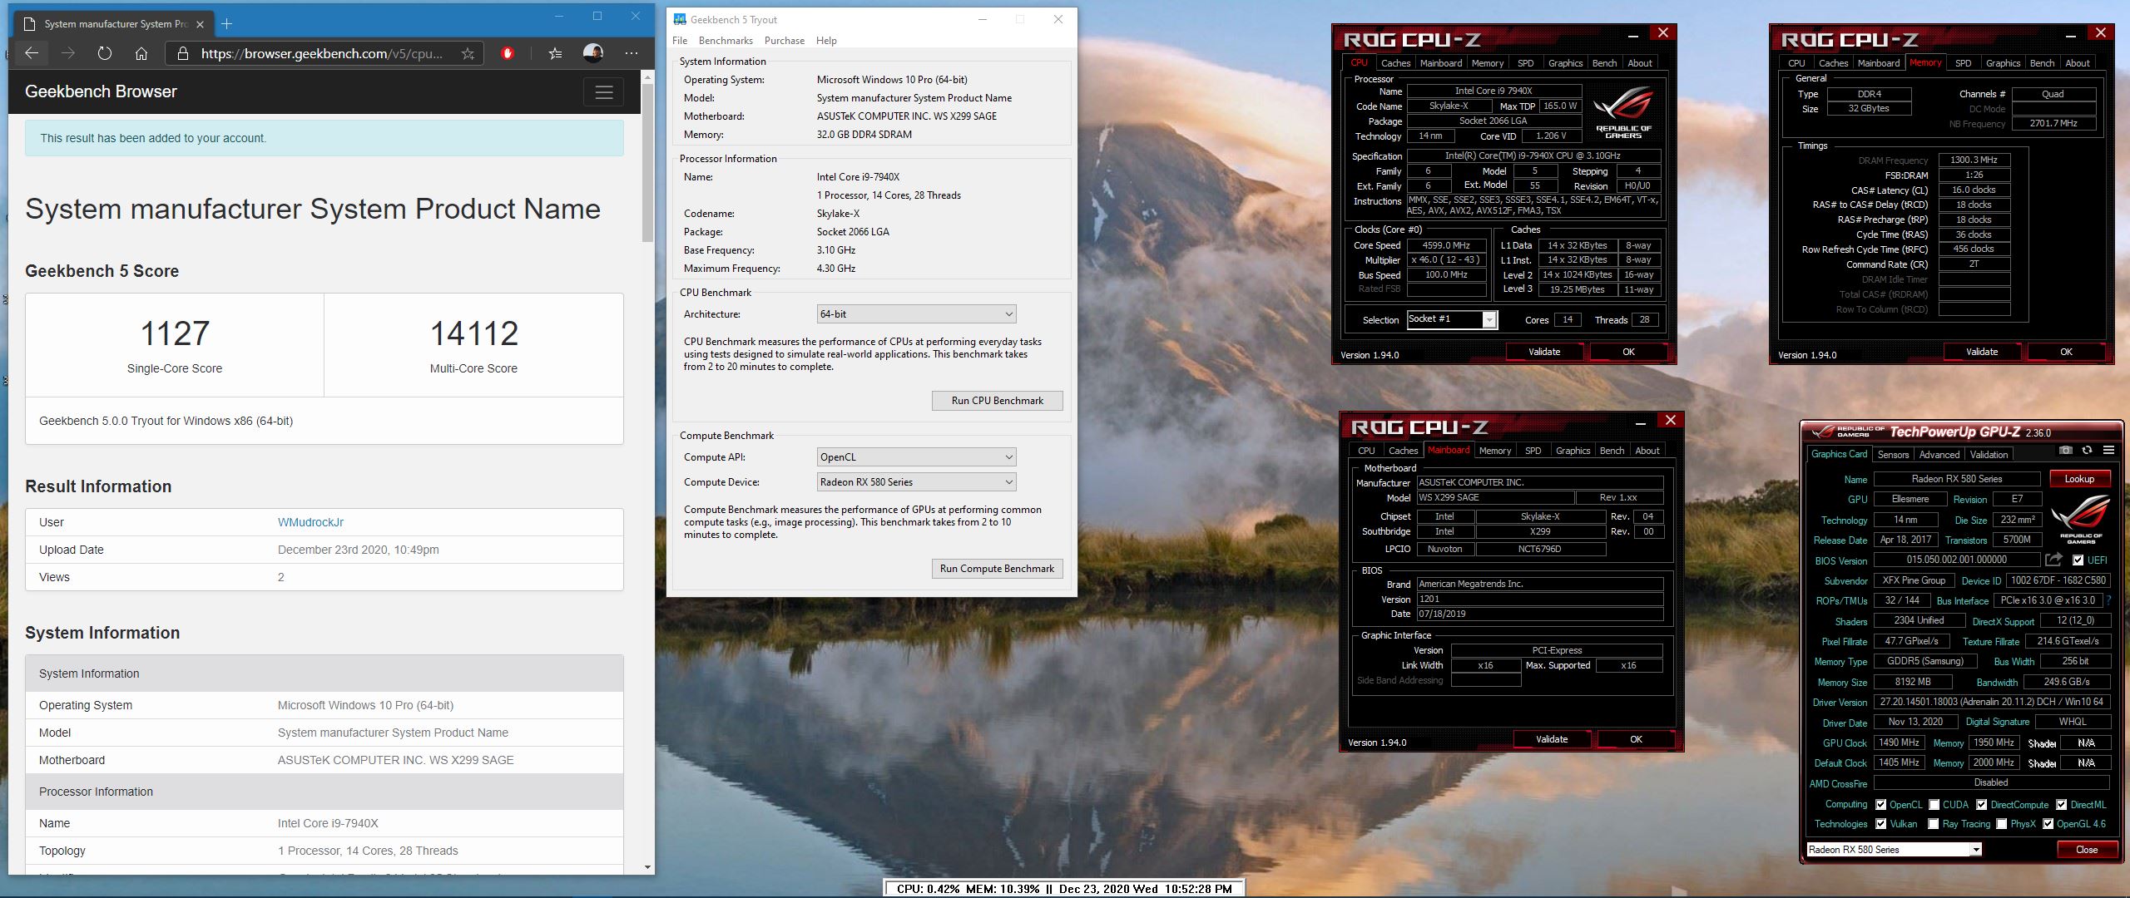Open the Geekbench Help menu
Viewport: 2130px width, 898px height.
(826, 41)
